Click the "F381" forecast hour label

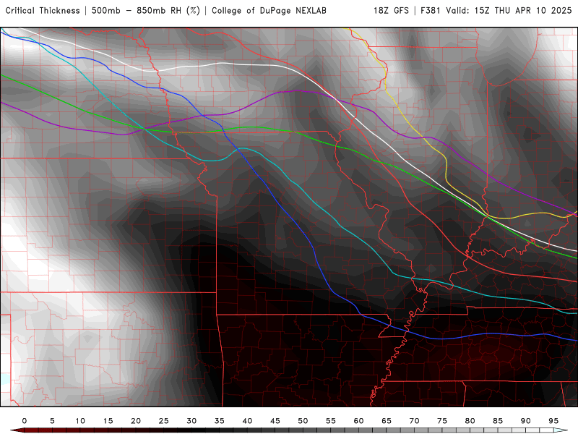[x=431, y=11]
